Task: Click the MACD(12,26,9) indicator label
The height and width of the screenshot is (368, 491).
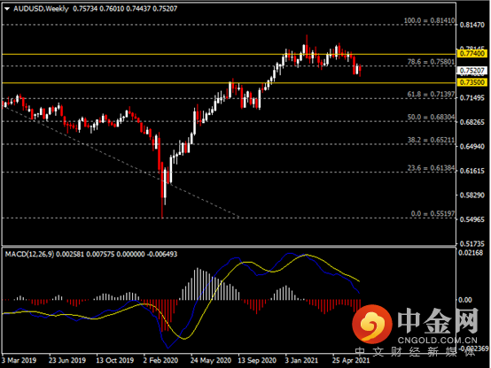Action: (29, 254)
